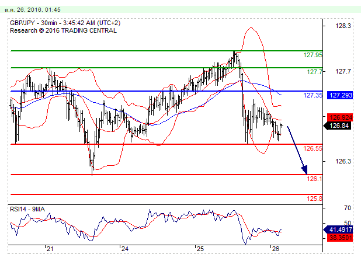Click the 128.3 price axis value
Image resolution: width=361 pixels, height=261 pixels.
click(x=343, y=26)
